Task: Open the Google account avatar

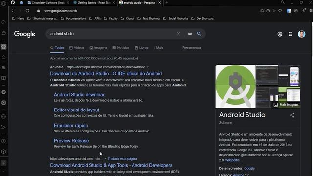Action: 302,34
